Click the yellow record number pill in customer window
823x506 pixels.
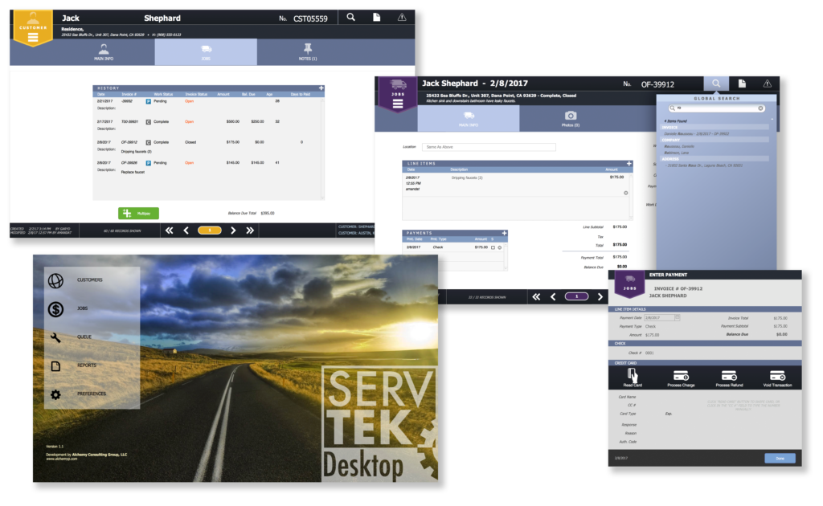[210, 231]
